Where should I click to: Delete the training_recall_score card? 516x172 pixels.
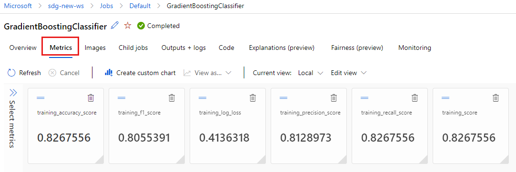point(415,98)
